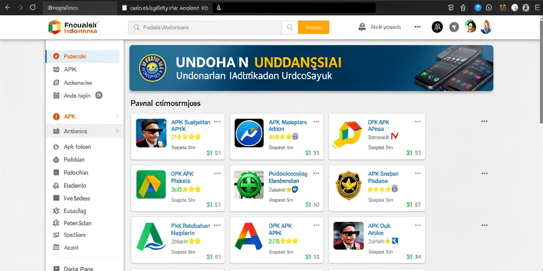Click the 'APK Suabairian APitik' title link
This screenshot has height=271, width=543.
coord(190,125)
